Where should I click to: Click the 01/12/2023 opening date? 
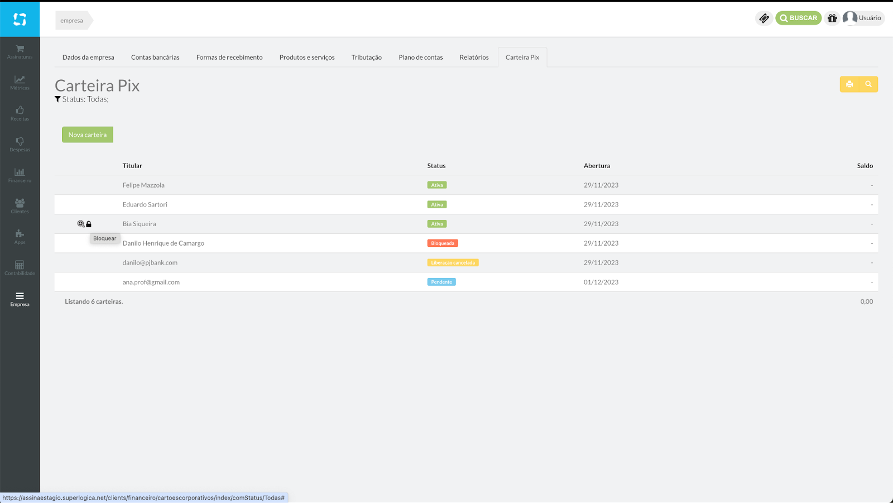point(601,282)
